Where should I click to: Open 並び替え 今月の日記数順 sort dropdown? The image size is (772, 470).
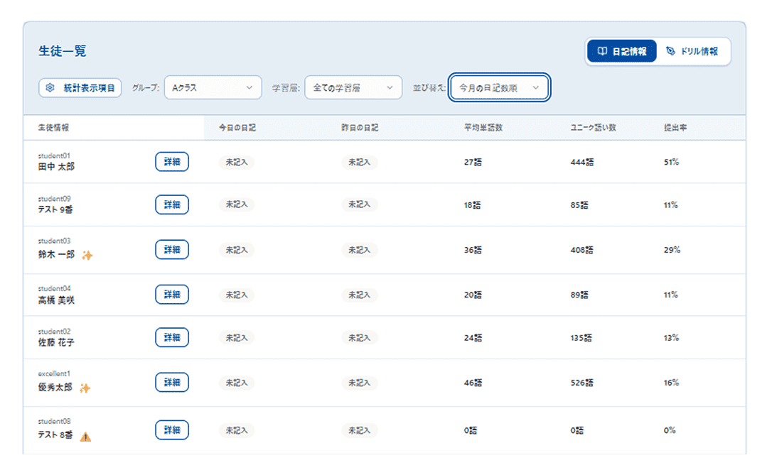pos(499,88)
